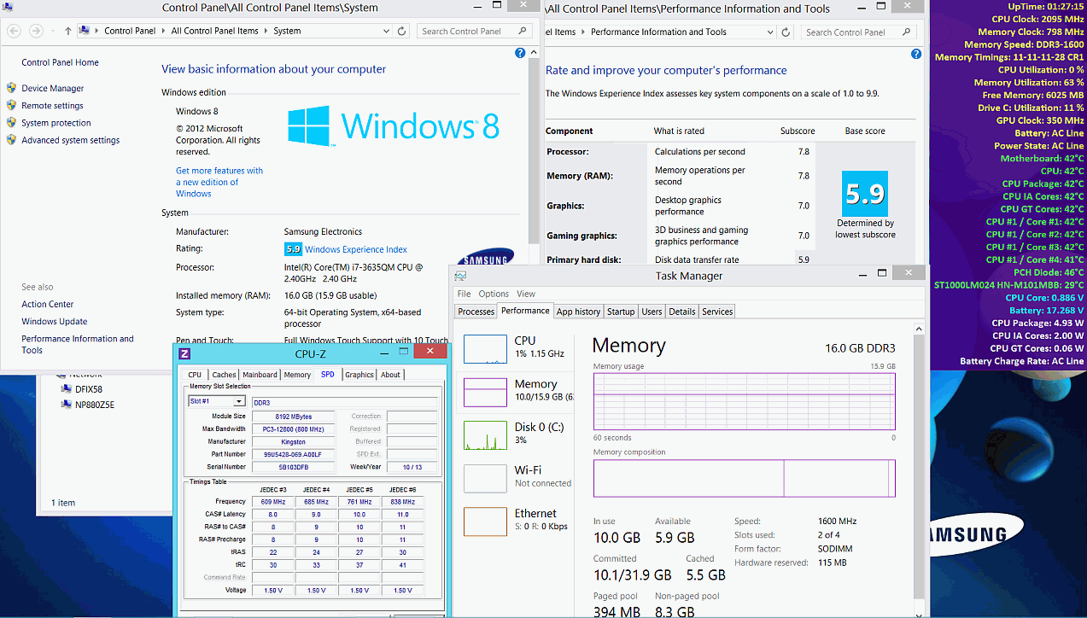
Task: Click search magnifier in Performance Information window
Action: [x=908, y=32]
